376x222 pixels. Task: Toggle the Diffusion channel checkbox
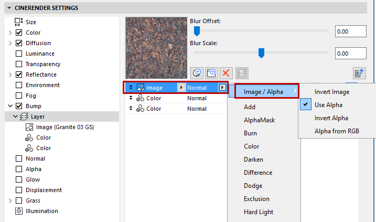19,43
